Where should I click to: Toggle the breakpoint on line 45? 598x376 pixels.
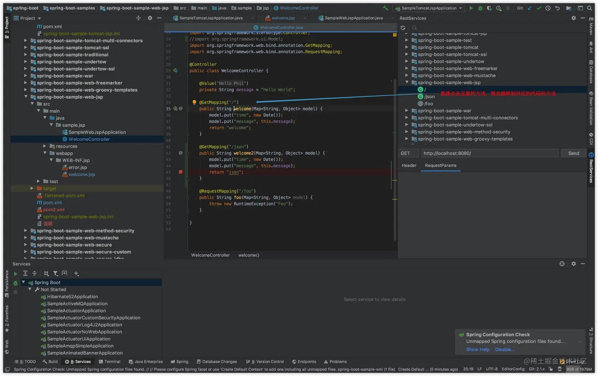pyautogui.click(x=181, y=172)
